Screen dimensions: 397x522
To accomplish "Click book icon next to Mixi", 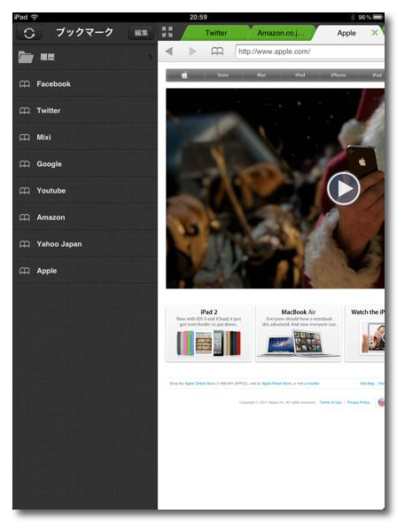I will coord(25,137).
